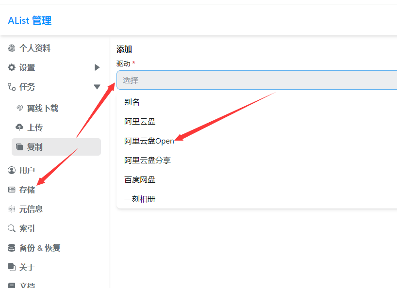Choose 阿里云盘Open driver option
397x288 pixels.
tap(149, 141)
